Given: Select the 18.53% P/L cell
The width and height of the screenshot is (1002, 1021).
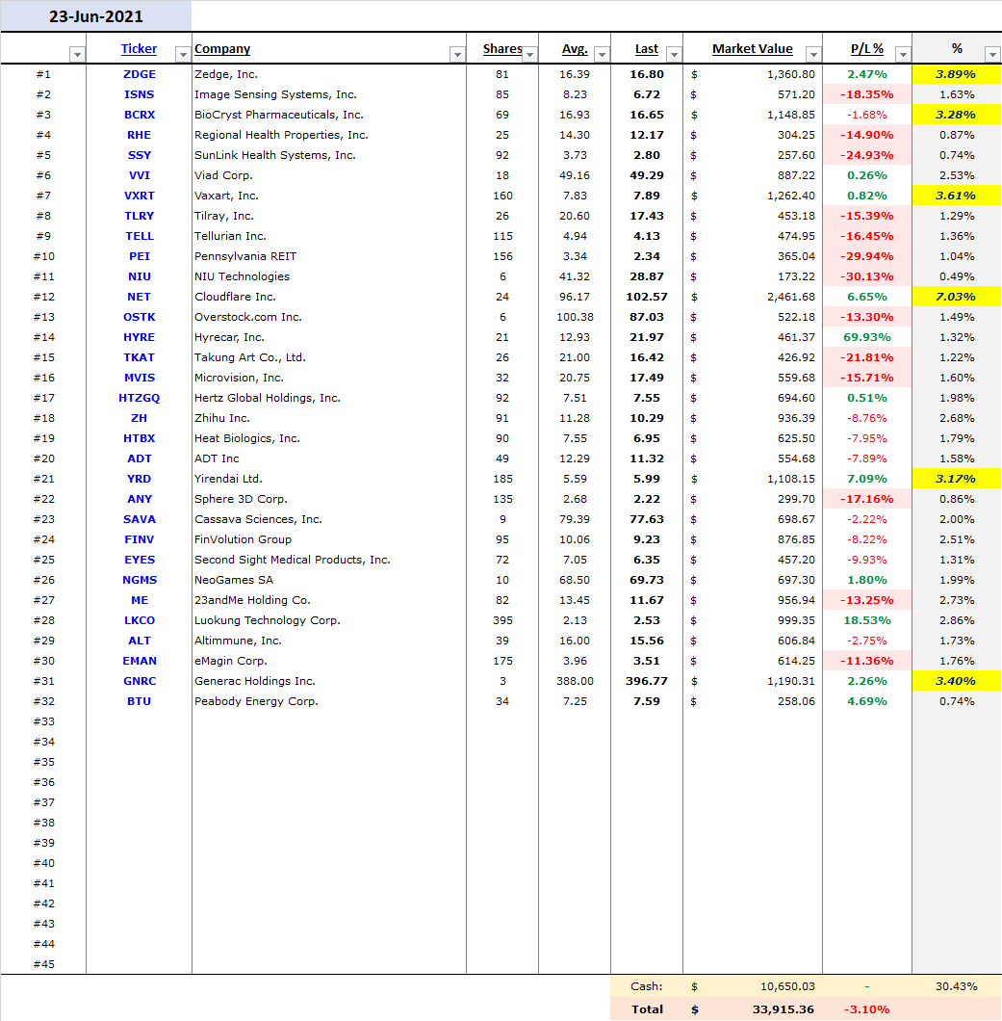Looking at the screenshot, I should (867, 620).
